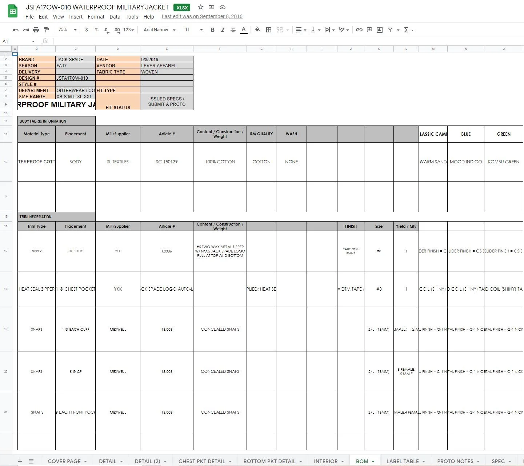The width and height of the screenshot is (524, 466).
Task: Click the .XLSX file badge
Action: point(182,7)
